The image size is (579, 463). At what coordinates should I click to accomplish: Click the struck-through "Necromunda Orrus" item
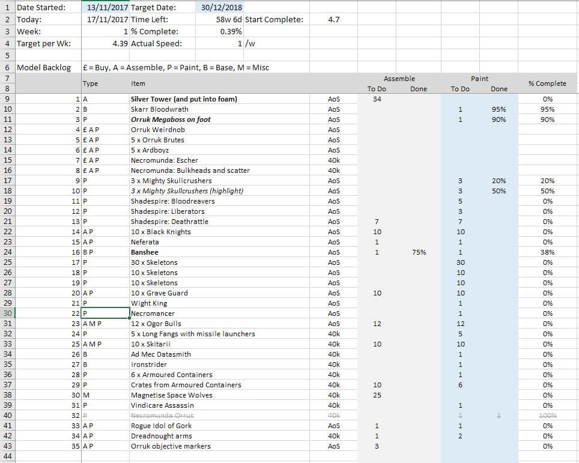162,416
